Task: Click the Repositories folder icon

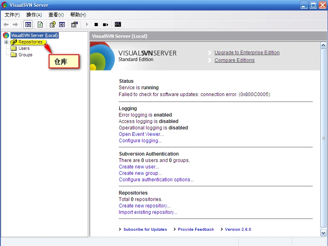Action: [14, 42]
